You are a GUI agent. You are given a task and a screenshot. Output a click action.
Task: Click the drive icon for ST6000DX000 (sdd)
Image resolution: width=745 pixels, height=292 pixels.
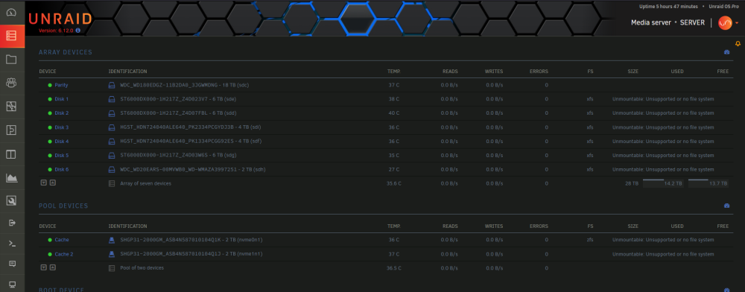pyautogui.click(x=112, y=113)
